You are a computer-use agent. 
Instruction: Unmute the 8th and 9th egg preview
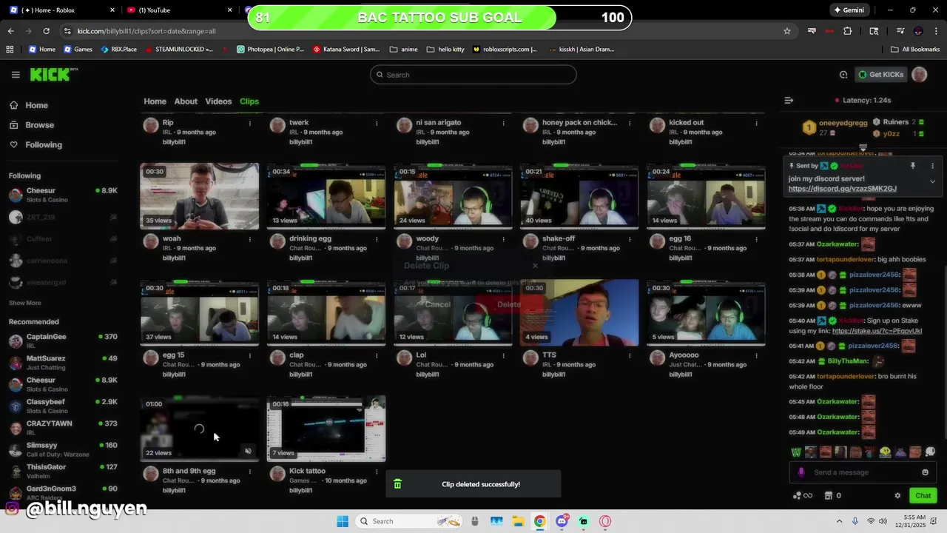click(249, 451)
